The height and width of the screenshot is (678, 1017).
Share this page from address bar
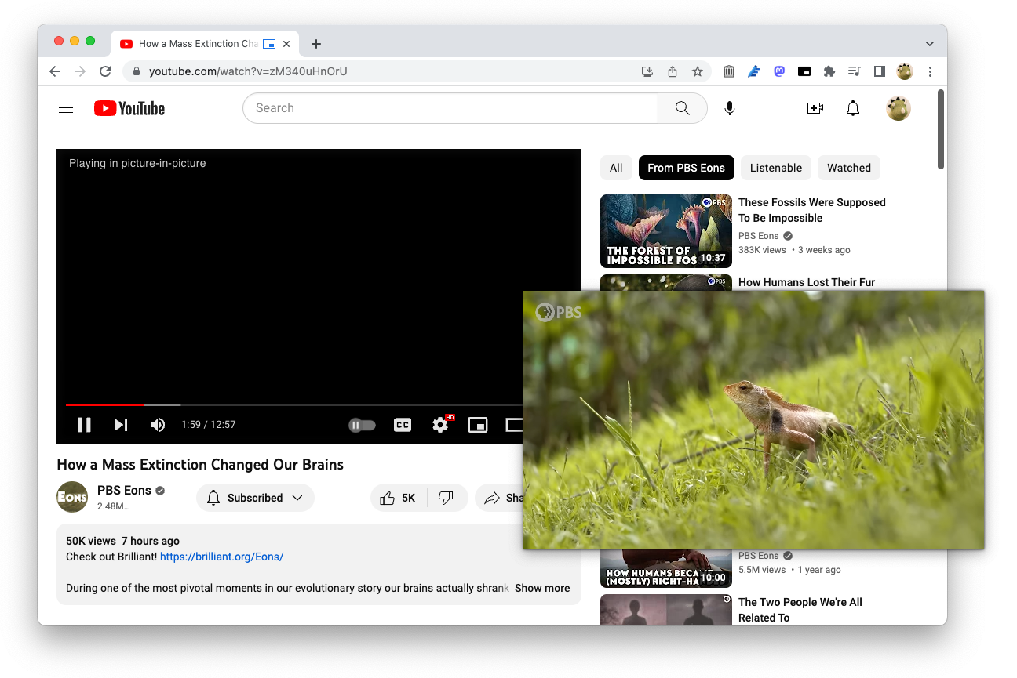[x=673, y=71]
